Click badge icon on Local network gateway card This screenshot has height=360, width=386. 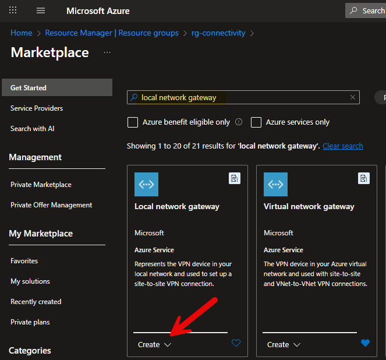tap(235, 178)
